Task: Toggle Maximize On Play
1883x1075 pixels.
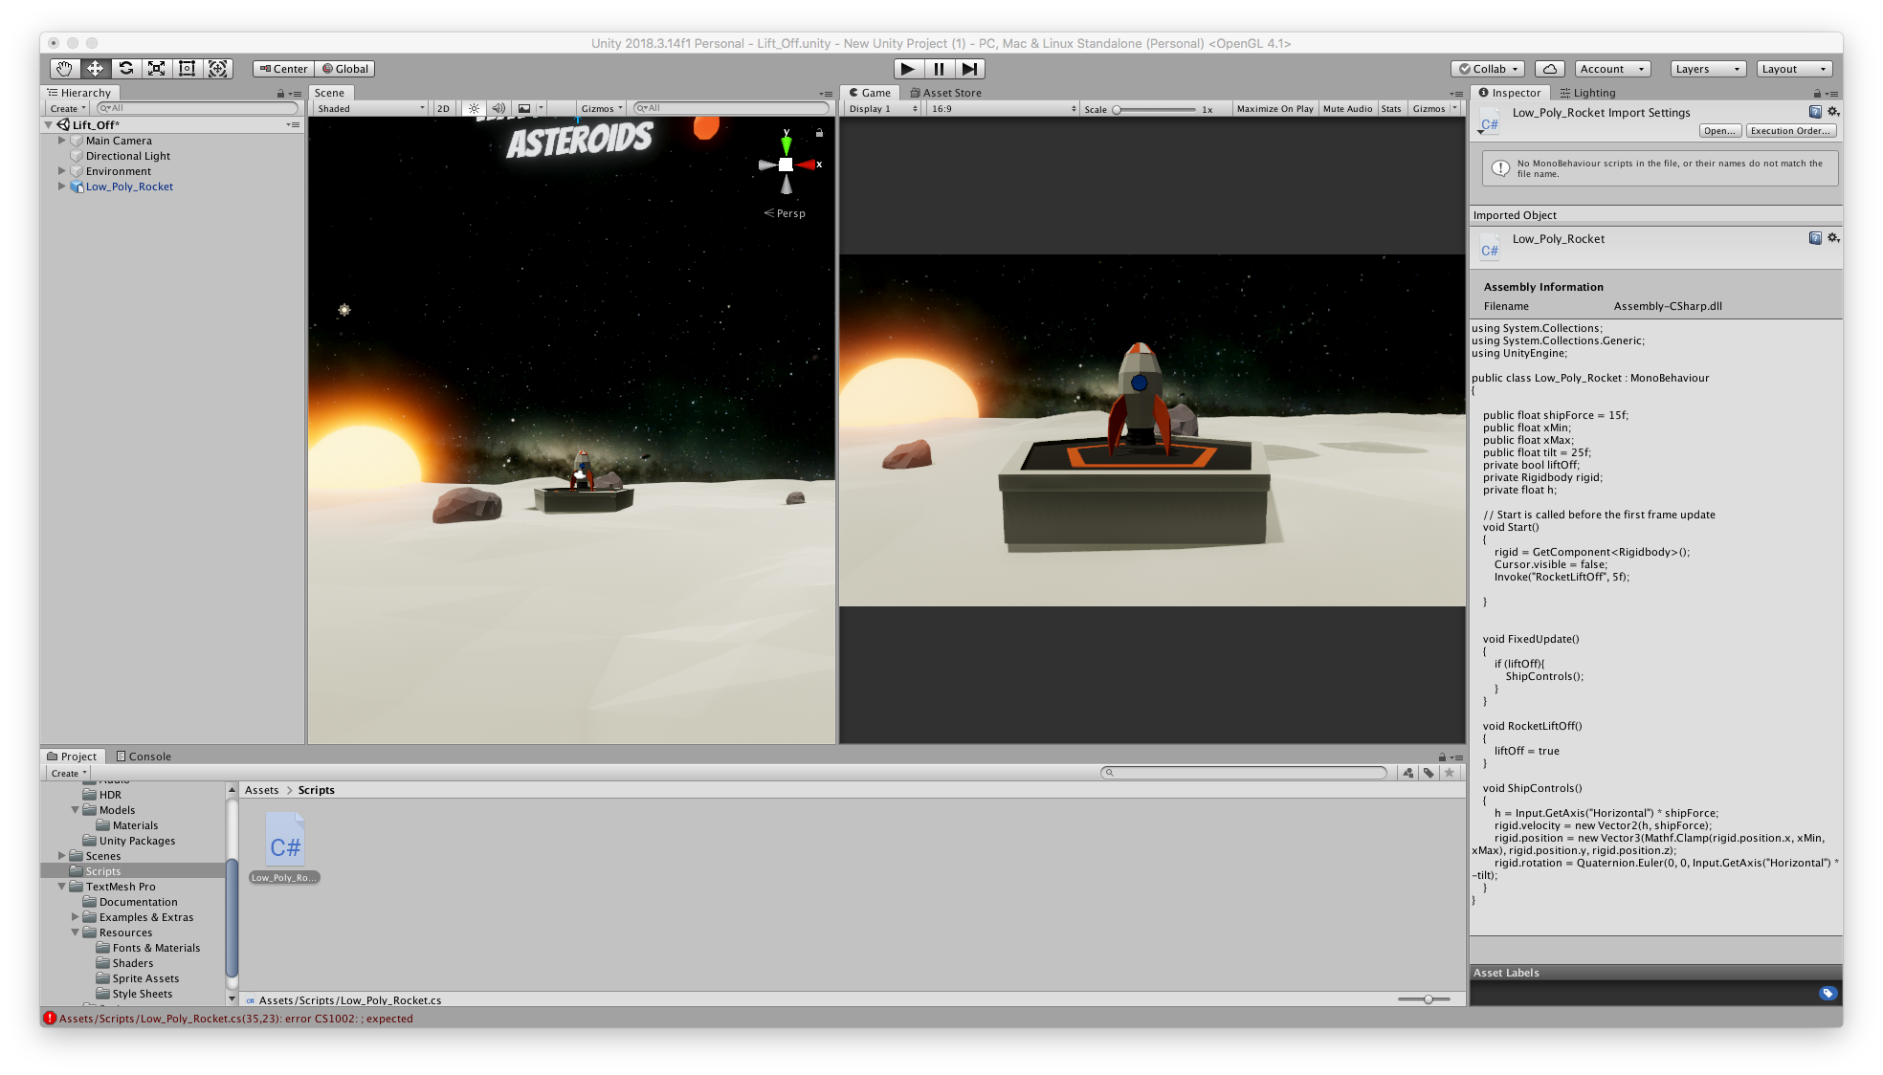Action: [1274, 109]
